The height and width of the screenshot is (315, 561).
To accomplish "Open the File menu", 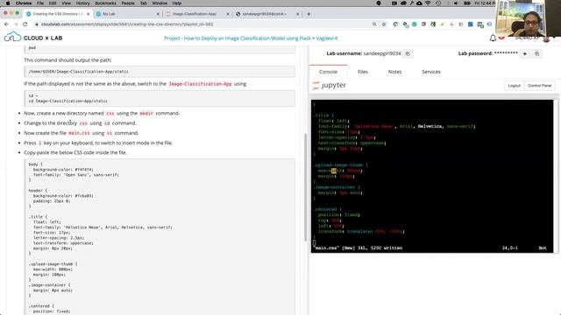I will pos(40,3).
